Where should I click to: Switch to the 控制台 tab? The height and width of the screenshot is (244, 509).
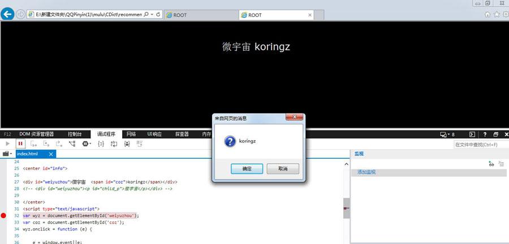75,134
